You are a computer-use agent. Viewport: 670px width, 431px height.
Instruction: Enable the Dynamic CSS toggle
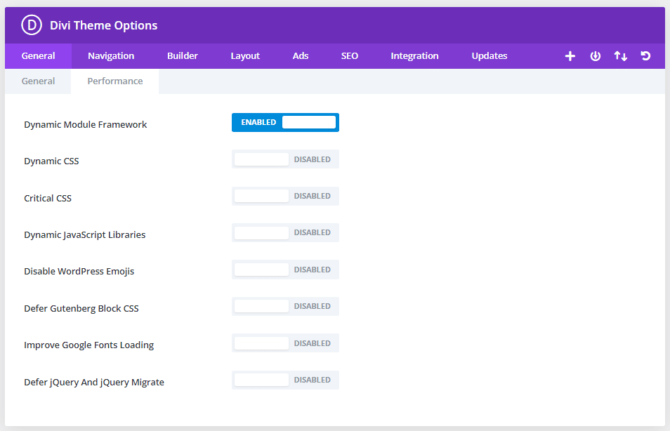coord(285,159)
